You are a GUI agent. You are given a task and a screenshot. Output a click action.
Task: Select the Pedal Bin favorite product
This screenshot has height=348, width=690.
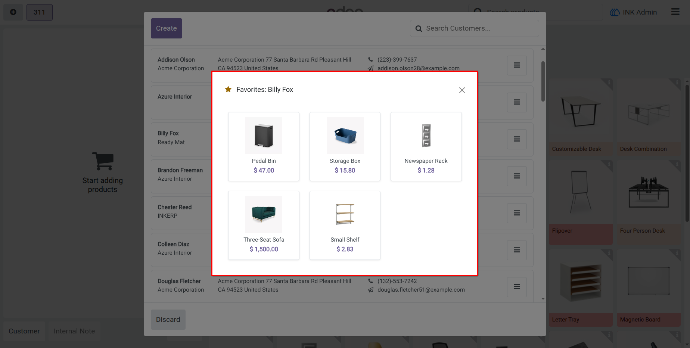click(264, 146)
